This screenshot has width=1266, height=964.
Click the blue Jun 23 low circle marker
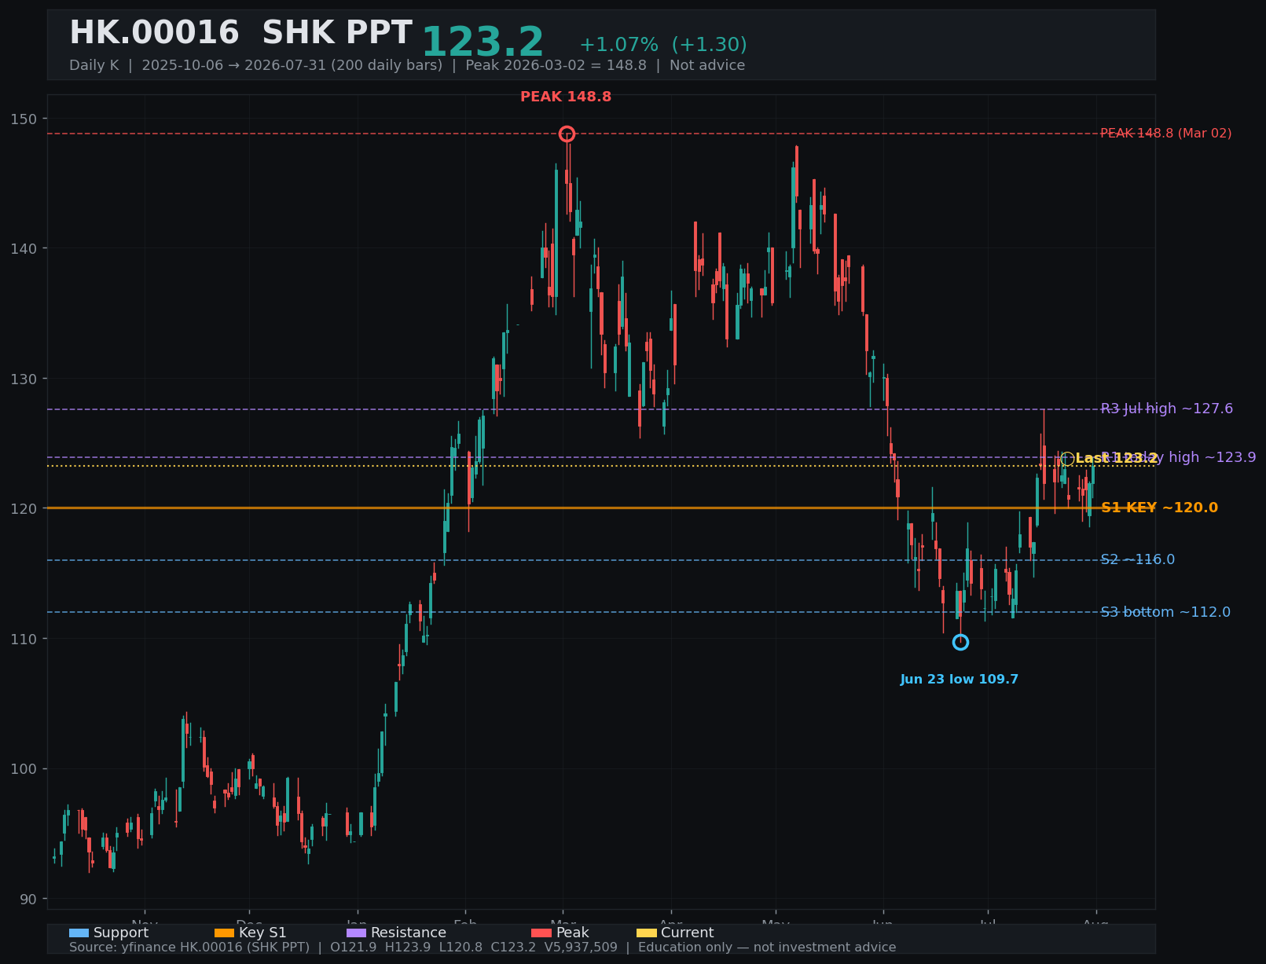[960, 642]
